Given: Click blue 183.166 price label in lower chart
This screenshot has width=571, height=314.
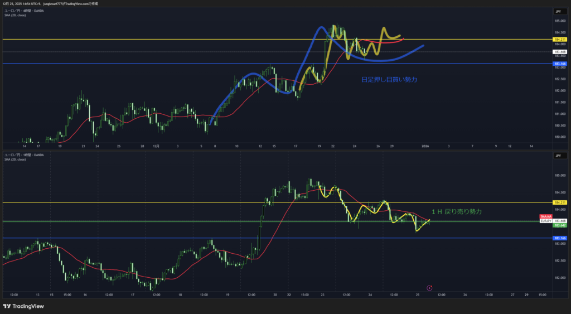Looking at the screenshot, I should (559, 238).
